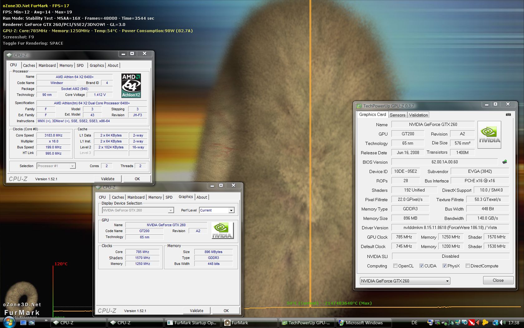Open the GPU selection dropdown at GPU-Z bottom
Viewport: 524px width, 328px height.
(405, 281)
